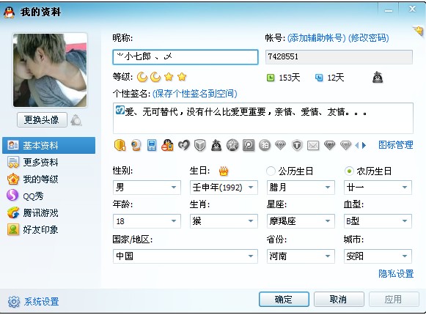The height and width of the screenshot is (315, 426).
Task: Click the blue mobile phone icon
Action: click(x=152, y=145)
